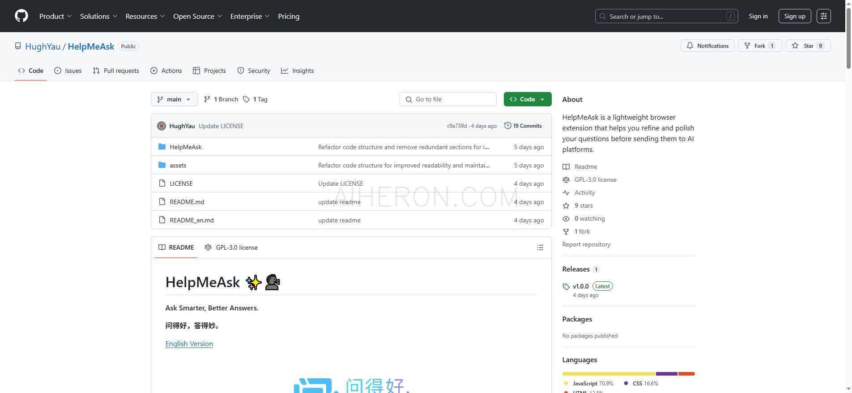Expand the Open Source menu
This screenshot has width=852, height=393.
point(197,16)
